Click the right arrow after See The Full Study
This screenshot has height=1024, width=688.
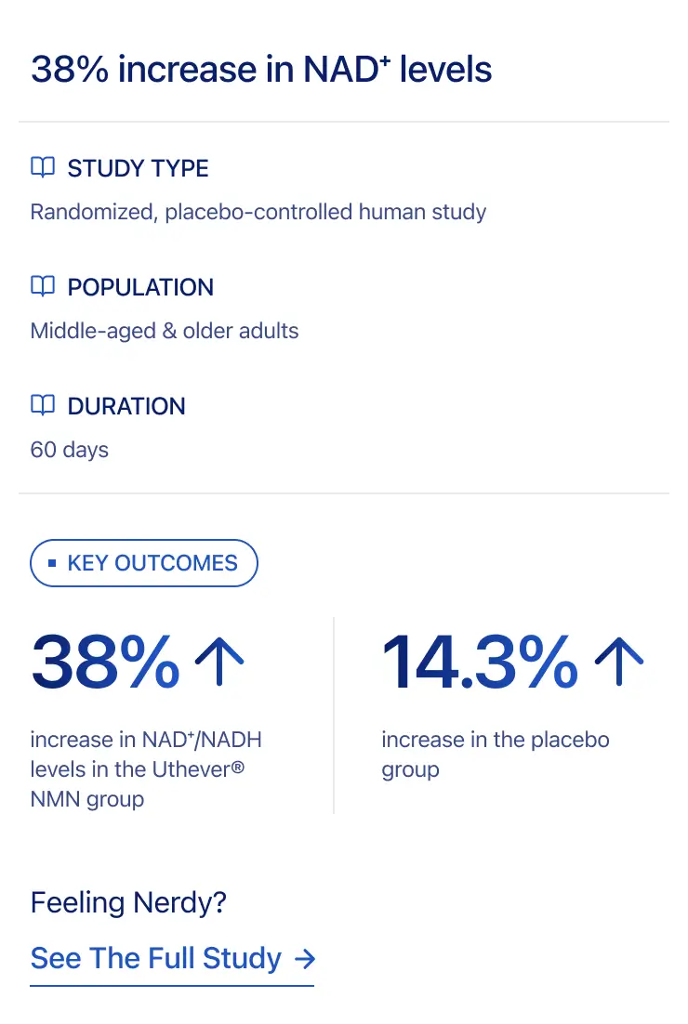click(304, 958)
